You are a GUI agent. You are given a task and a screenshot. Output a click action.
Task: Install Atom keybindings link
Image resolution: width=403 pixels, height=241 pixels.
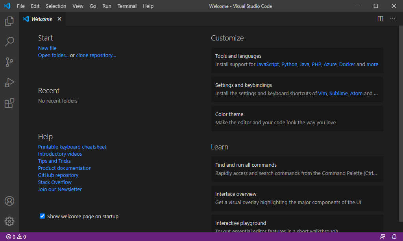[x=356, y=94]
